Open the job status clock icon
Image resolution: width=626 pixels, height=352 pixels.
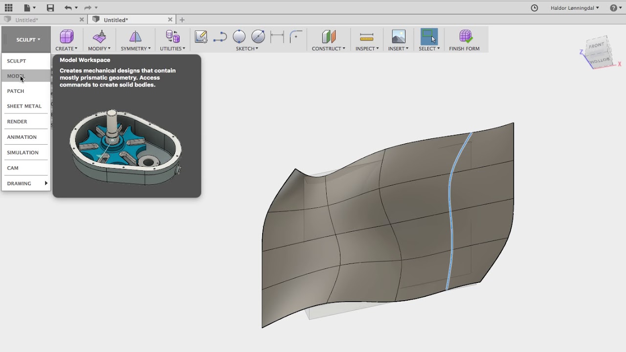coord(535,8)
